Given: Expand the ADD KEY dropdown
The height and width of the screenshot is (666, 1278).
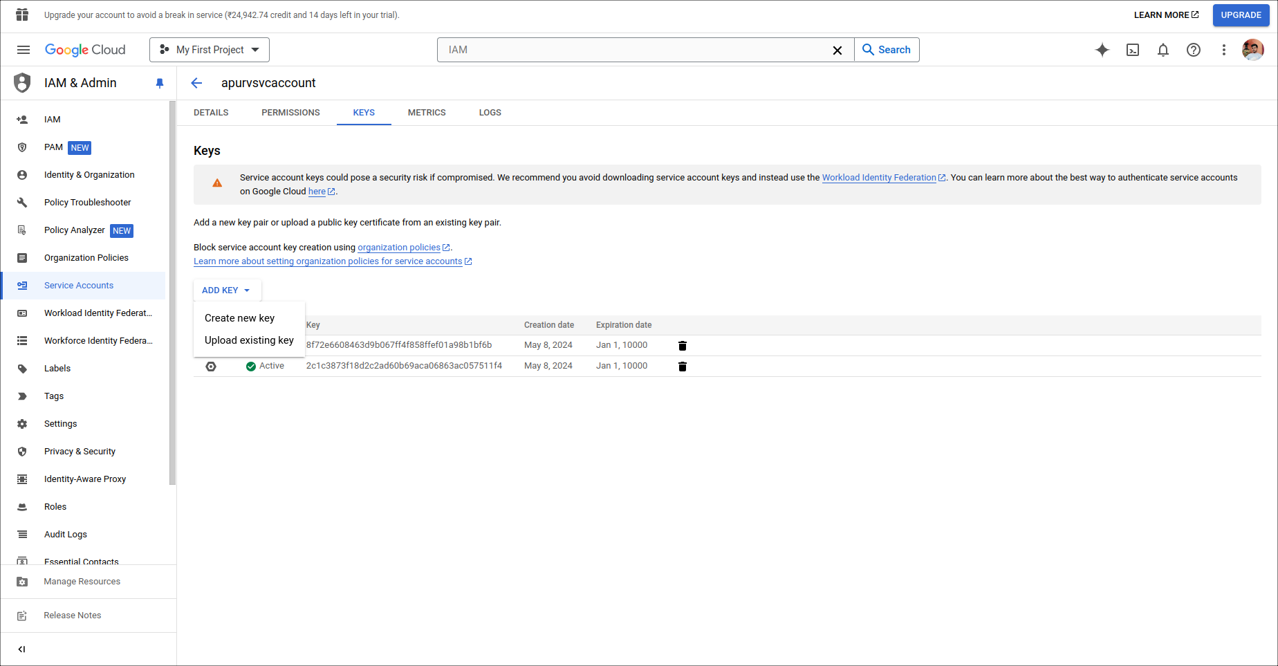Looking at the screenshot, I should (x=227, y=290).
